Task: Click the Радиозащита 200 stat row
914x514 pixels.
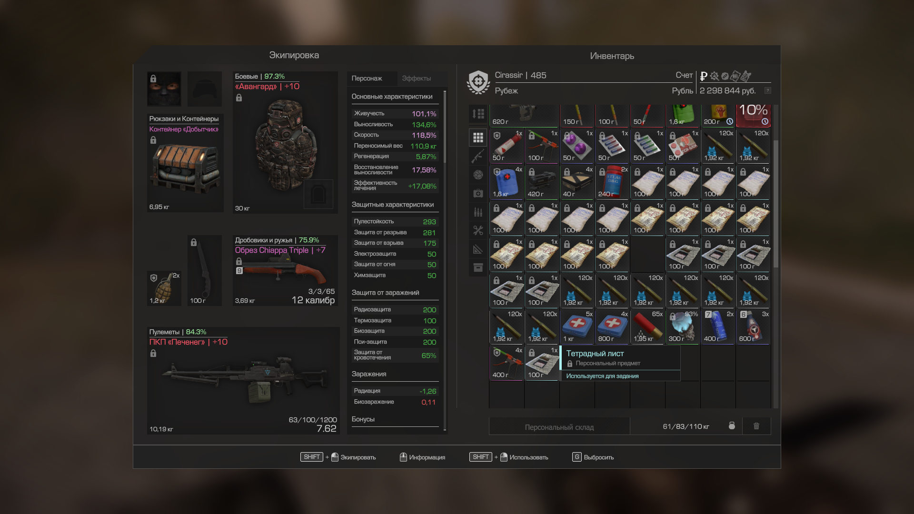Action: tap(395, 309)
